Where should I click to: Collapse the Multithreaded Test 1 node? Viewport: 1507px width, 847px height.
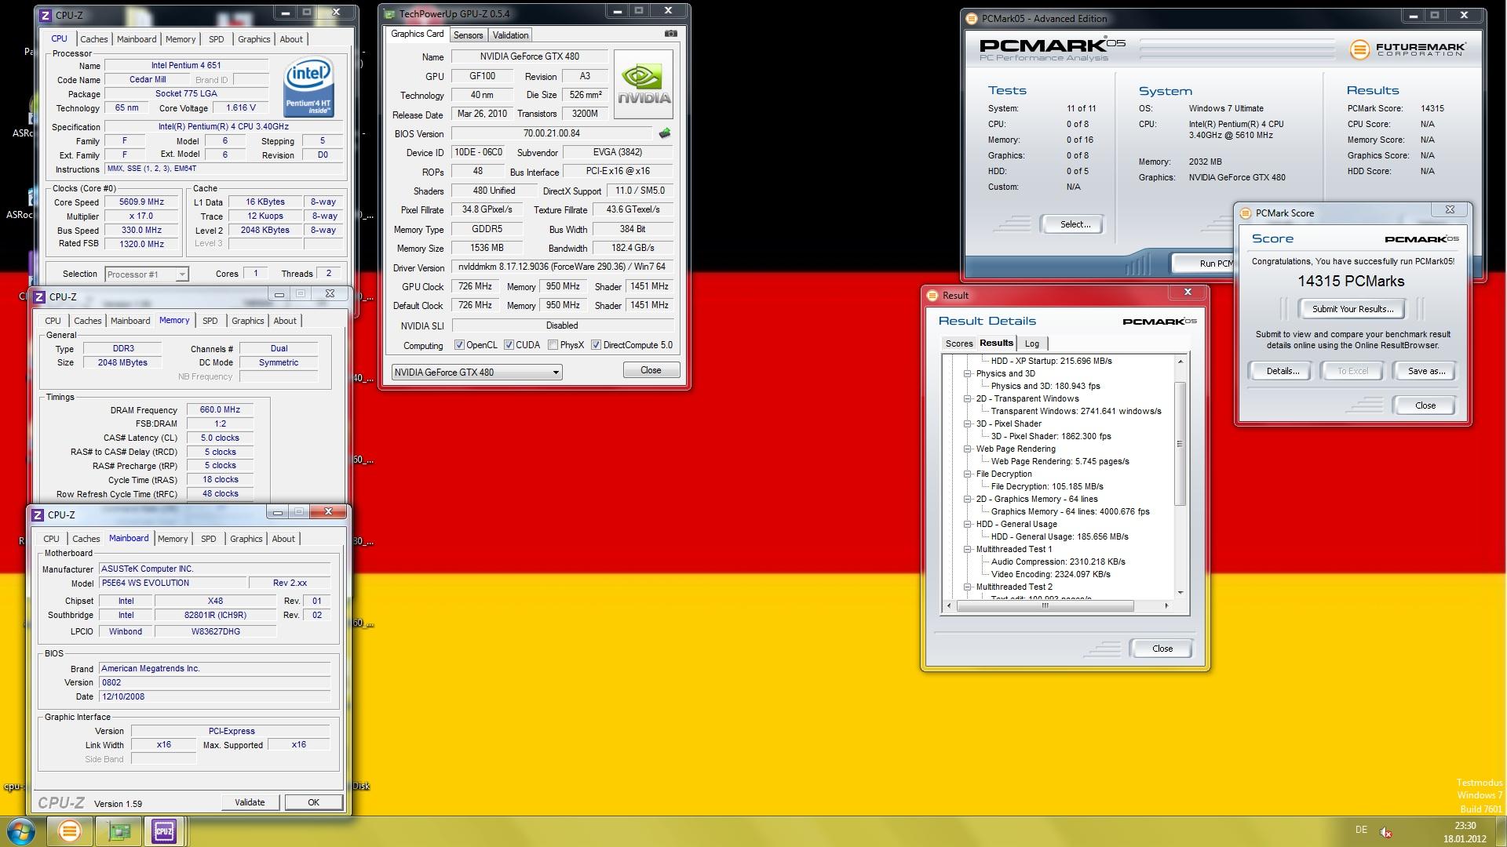coord(967,550)
